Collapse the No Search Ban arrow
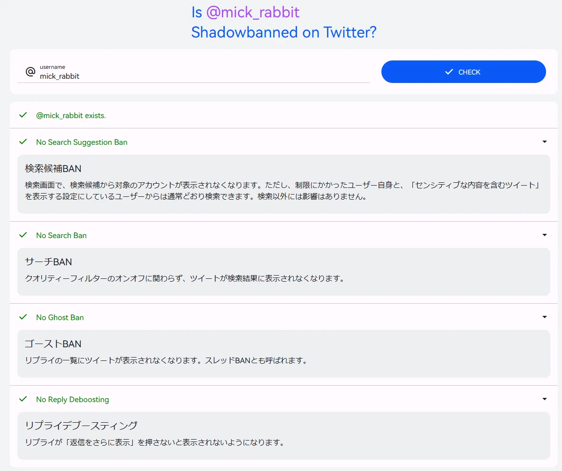This screenshot has height=471, width=562. 545,235
